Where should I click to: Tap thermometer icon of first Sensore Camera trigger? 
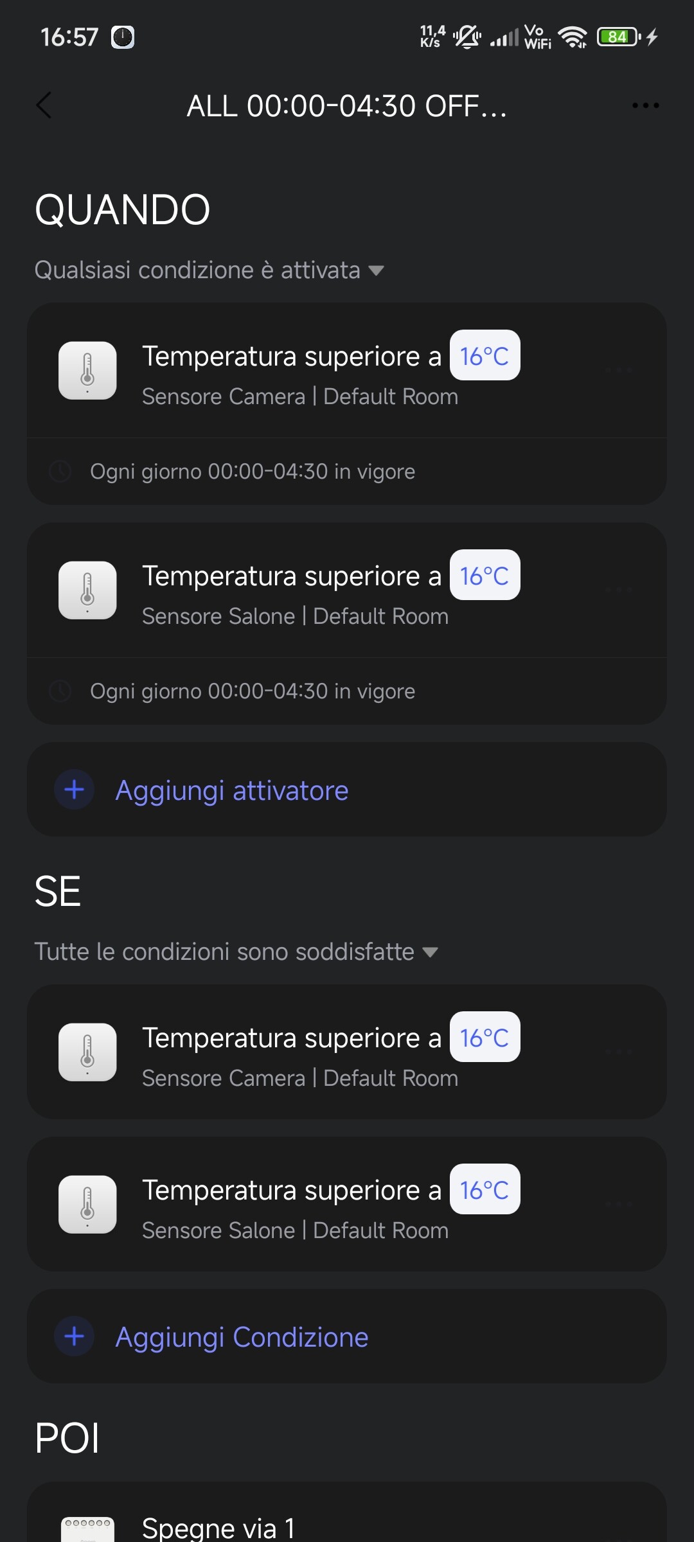(87, 371)
